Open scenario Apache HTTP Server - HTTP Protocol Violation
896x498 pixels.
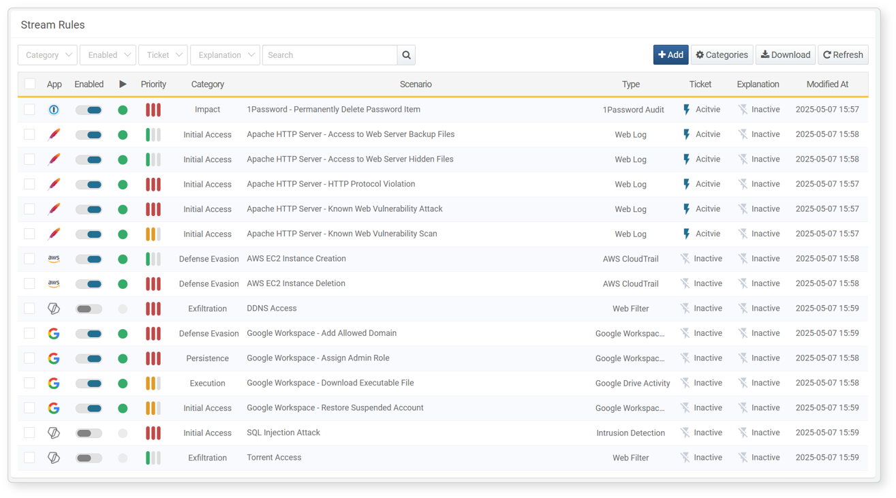[330, 184]
